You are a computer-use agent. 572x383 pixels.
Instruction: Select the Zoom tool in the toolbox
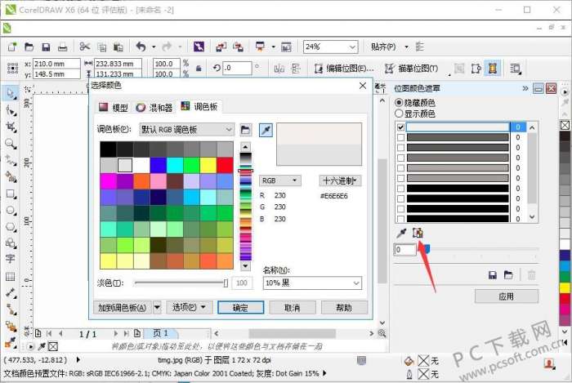(11, 144)
